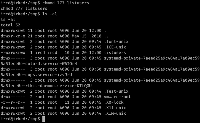Screen dimensions: 200x123
Task: Click the colord.service-W6IOrH text
Action: tap(51, 64)
